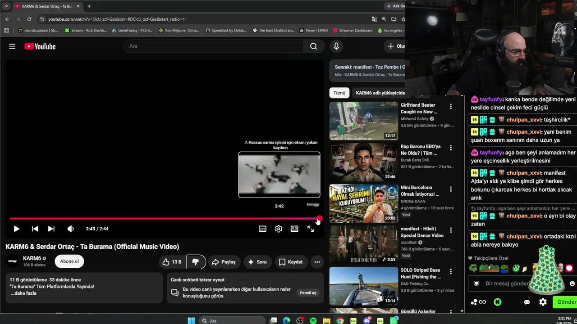The image size is (577, 324).
Task: Open a new Chrome tab
Action: (89, 6)
